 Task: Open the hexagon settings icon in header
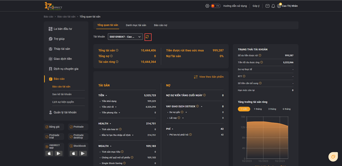207,6
